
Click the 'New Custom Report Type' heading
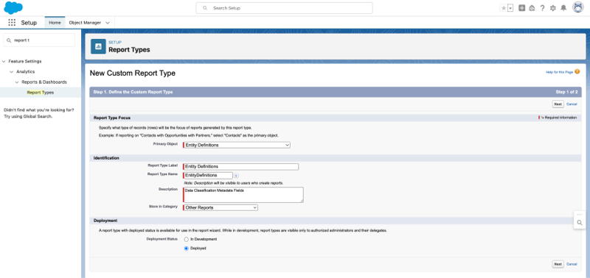pyautogui.click(x=133, y=74)
